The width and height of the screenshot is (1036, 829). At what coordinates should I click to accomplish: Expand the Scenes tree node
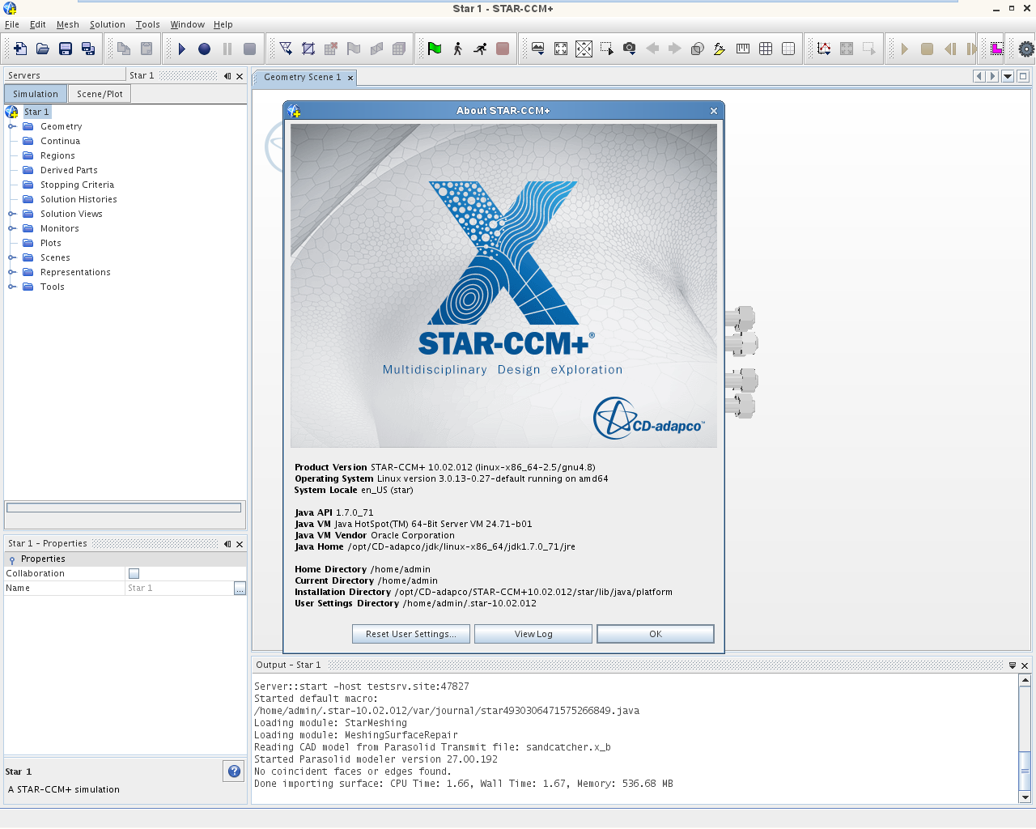(x=12, y=257)
